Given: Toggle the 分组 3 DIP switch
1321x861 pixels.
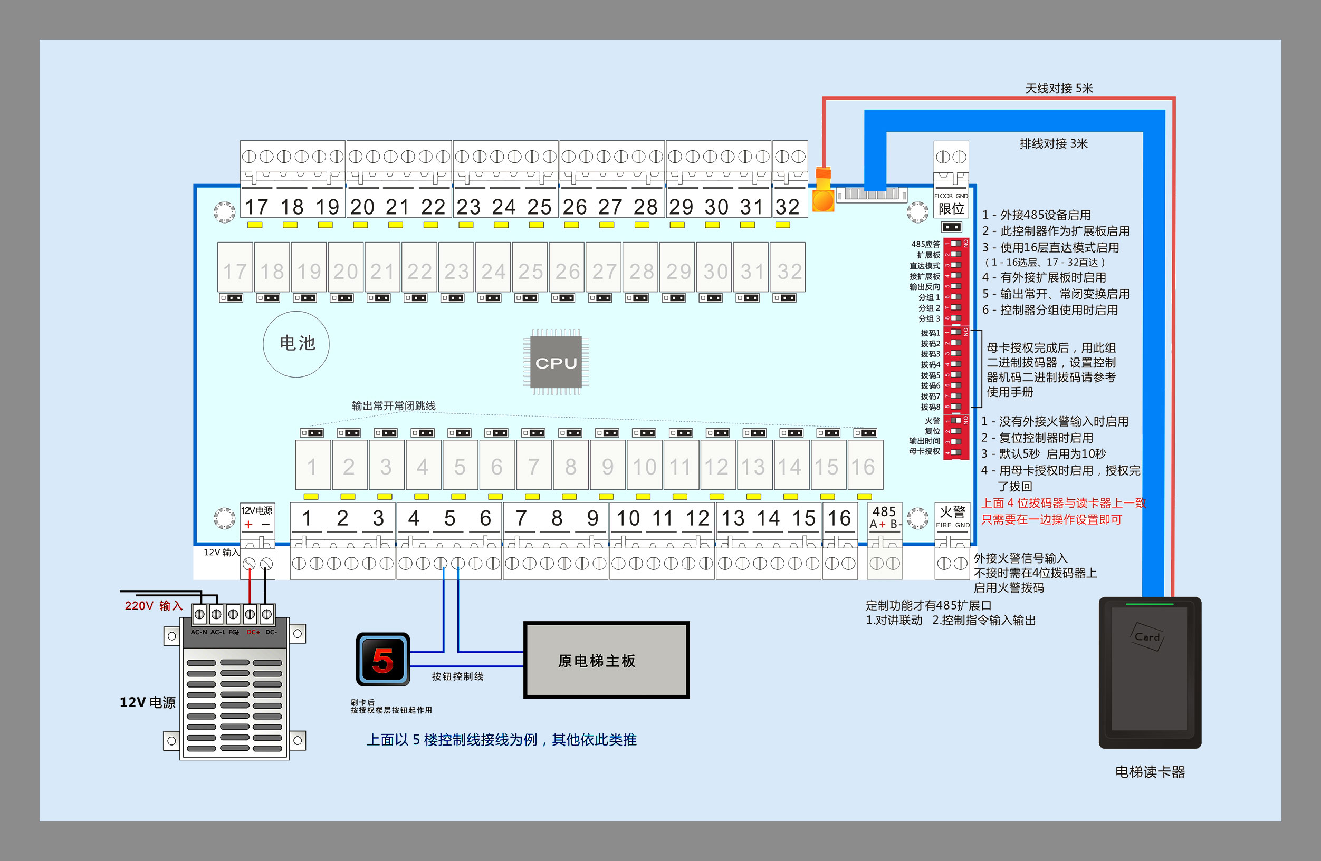Looking at the screenshot, I should click(x=956, y=318).
